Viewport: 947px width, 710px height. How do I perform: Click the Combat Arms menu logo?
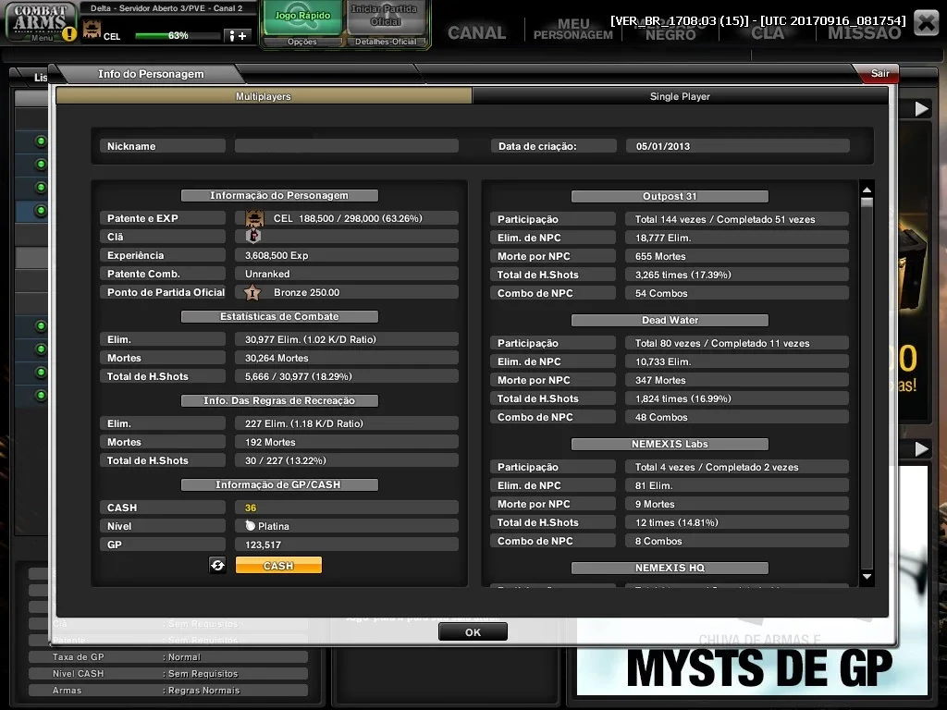tap(40, 22)
